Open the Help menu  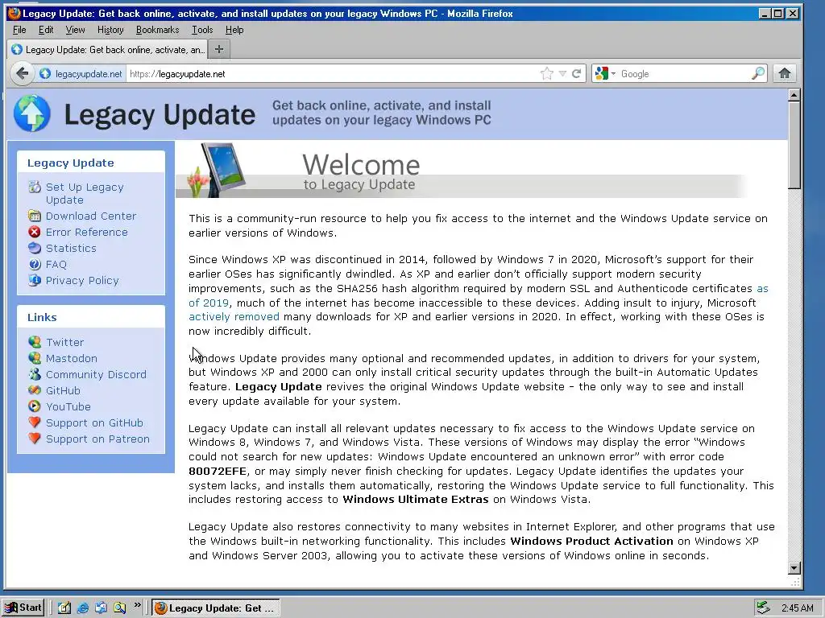pos(234,30)
